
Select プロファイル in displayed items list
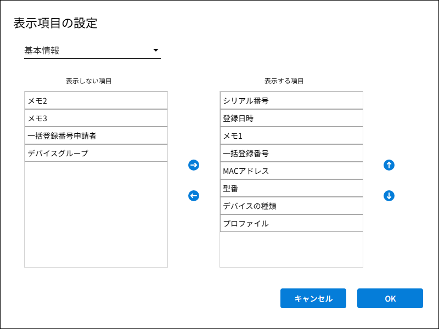(x=291, y=224)
